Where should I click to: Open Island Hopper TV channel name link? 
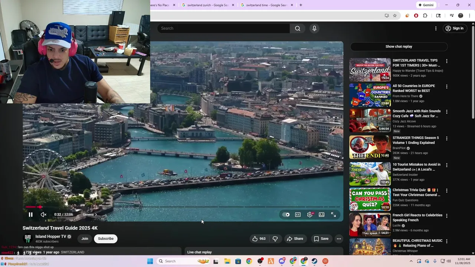[51, 237]
